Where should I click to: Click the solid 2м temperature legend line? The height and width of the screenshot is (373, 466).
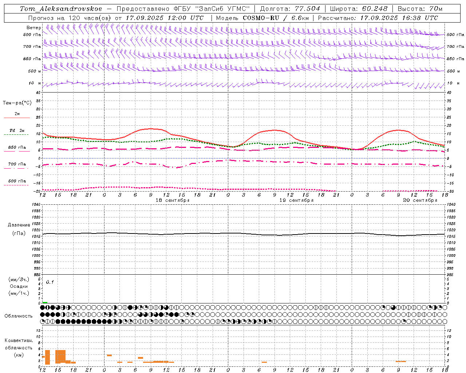click(17, 118)
